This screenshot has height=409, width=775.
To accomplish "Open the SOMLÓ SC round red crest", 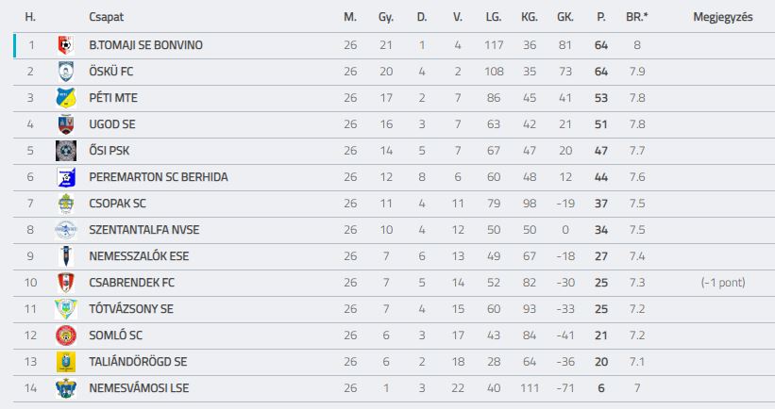I will [66, 335].
